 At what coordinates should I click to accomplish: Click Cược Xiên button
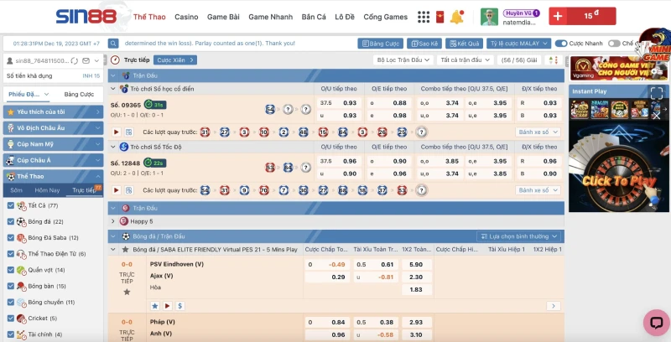pos(175,60)
